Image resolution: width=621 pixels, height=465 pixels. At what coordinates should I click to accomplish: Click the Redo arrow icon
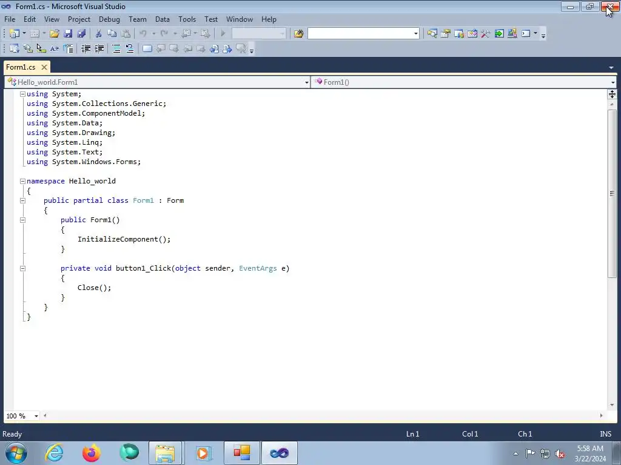coord(164,34)
